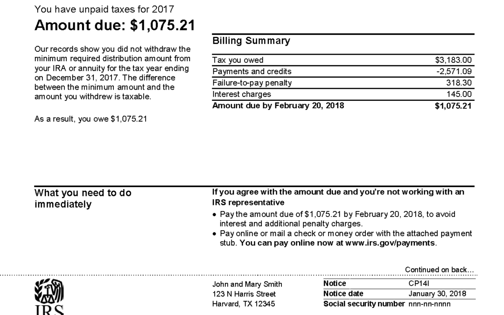Click the "Tax you owed" row label
This screenshot has width=504, height=315.
(238, 60)
